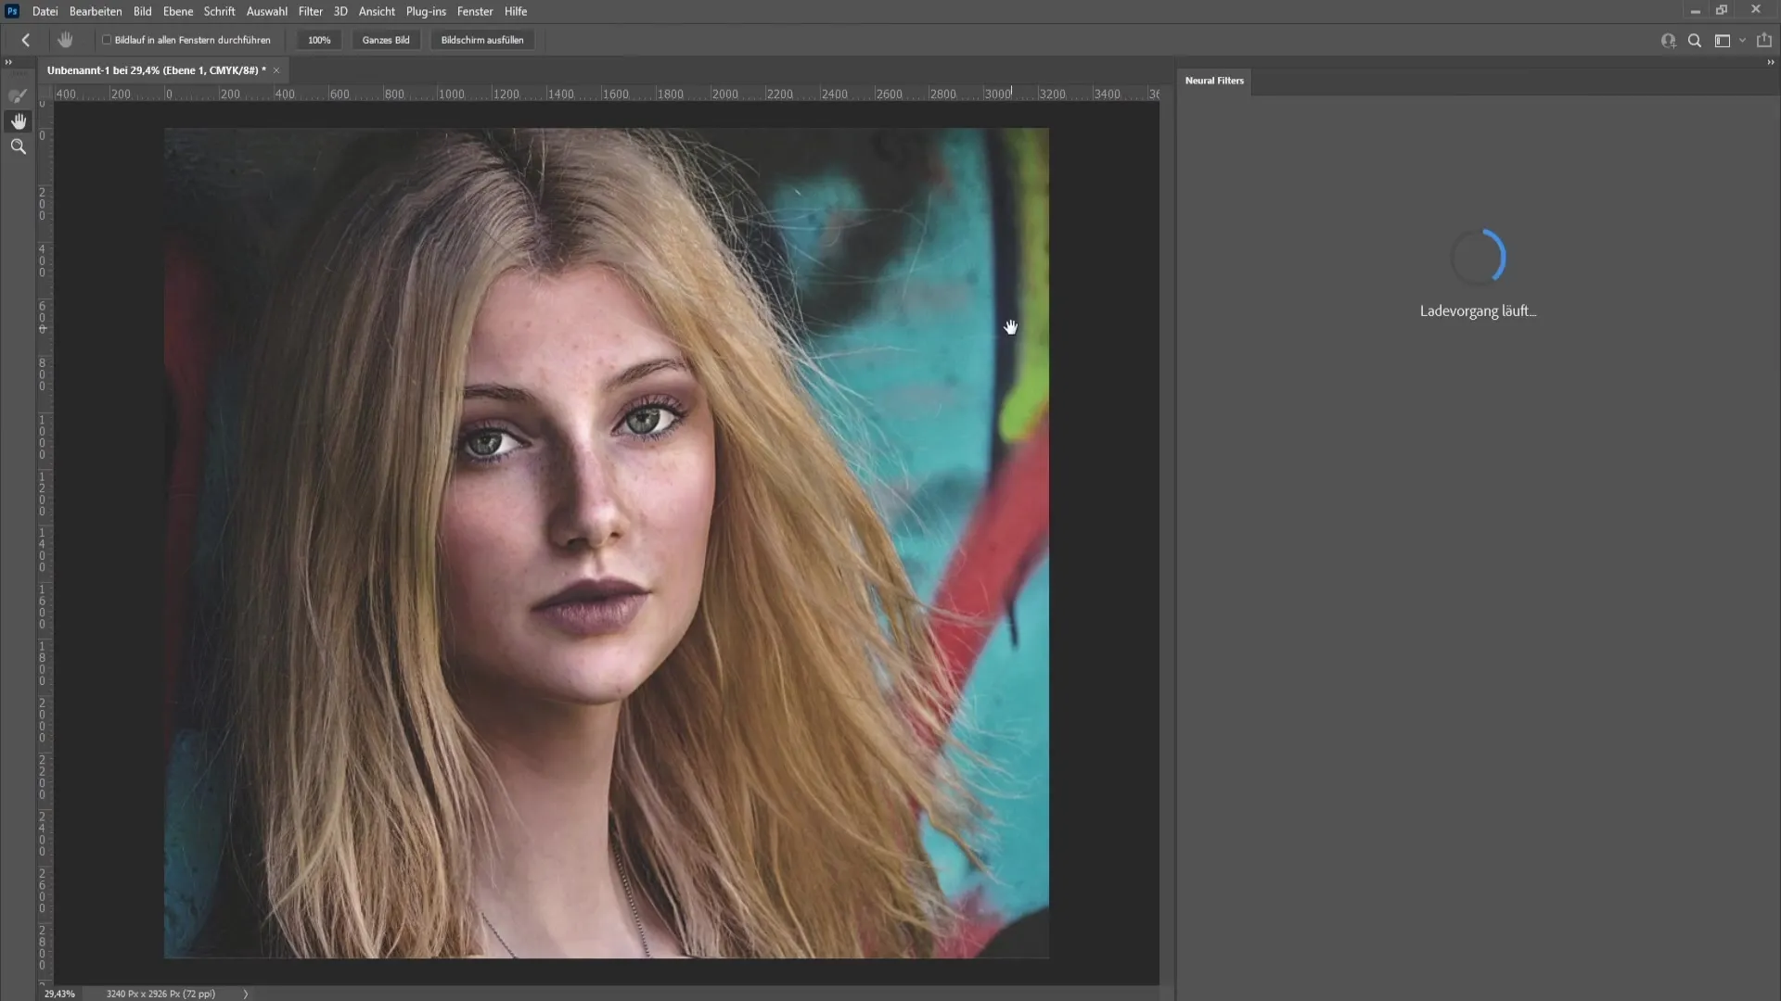Select the Hand tool in toolbar

(18, 121)
